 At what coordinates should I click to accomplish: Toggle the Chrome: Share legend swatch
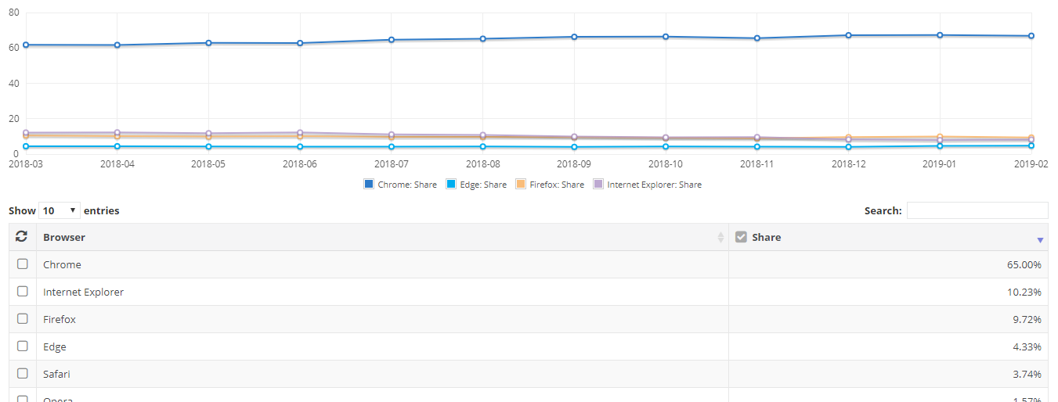[x=369, y=185]
